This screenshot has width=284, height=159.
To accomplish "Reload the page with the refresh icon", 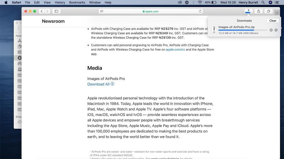I will click(200, 11).
